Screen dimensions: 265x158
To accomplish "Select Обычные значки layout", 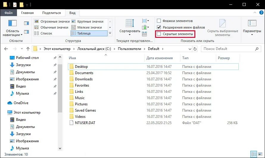I will click(51, 27).
